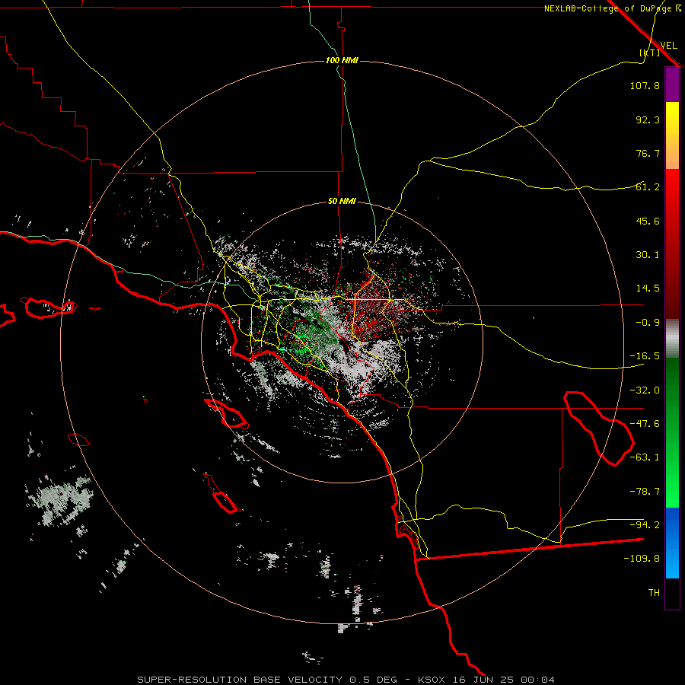Click the 107.8 velocity scale value
This screenshot has width=685, height=685.
tap(645, 85)
